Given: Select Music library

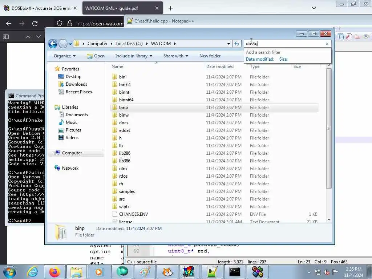Looking at the screenshot, I should point(72,122).
